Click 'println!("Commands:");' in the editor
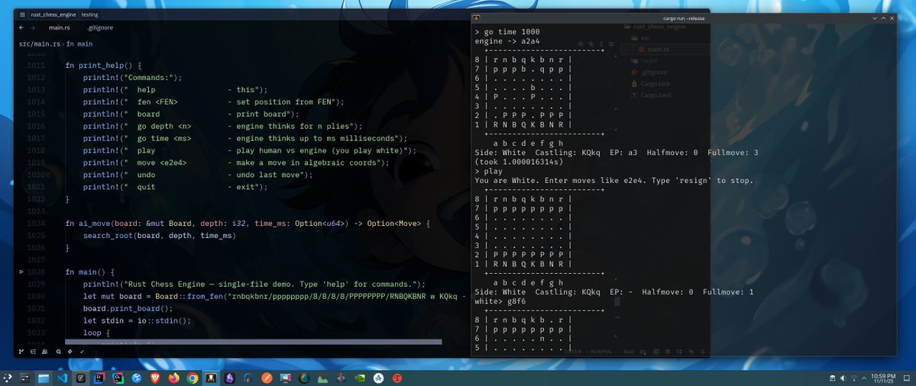This screenshot has height=386, width=916. (133, 78)
